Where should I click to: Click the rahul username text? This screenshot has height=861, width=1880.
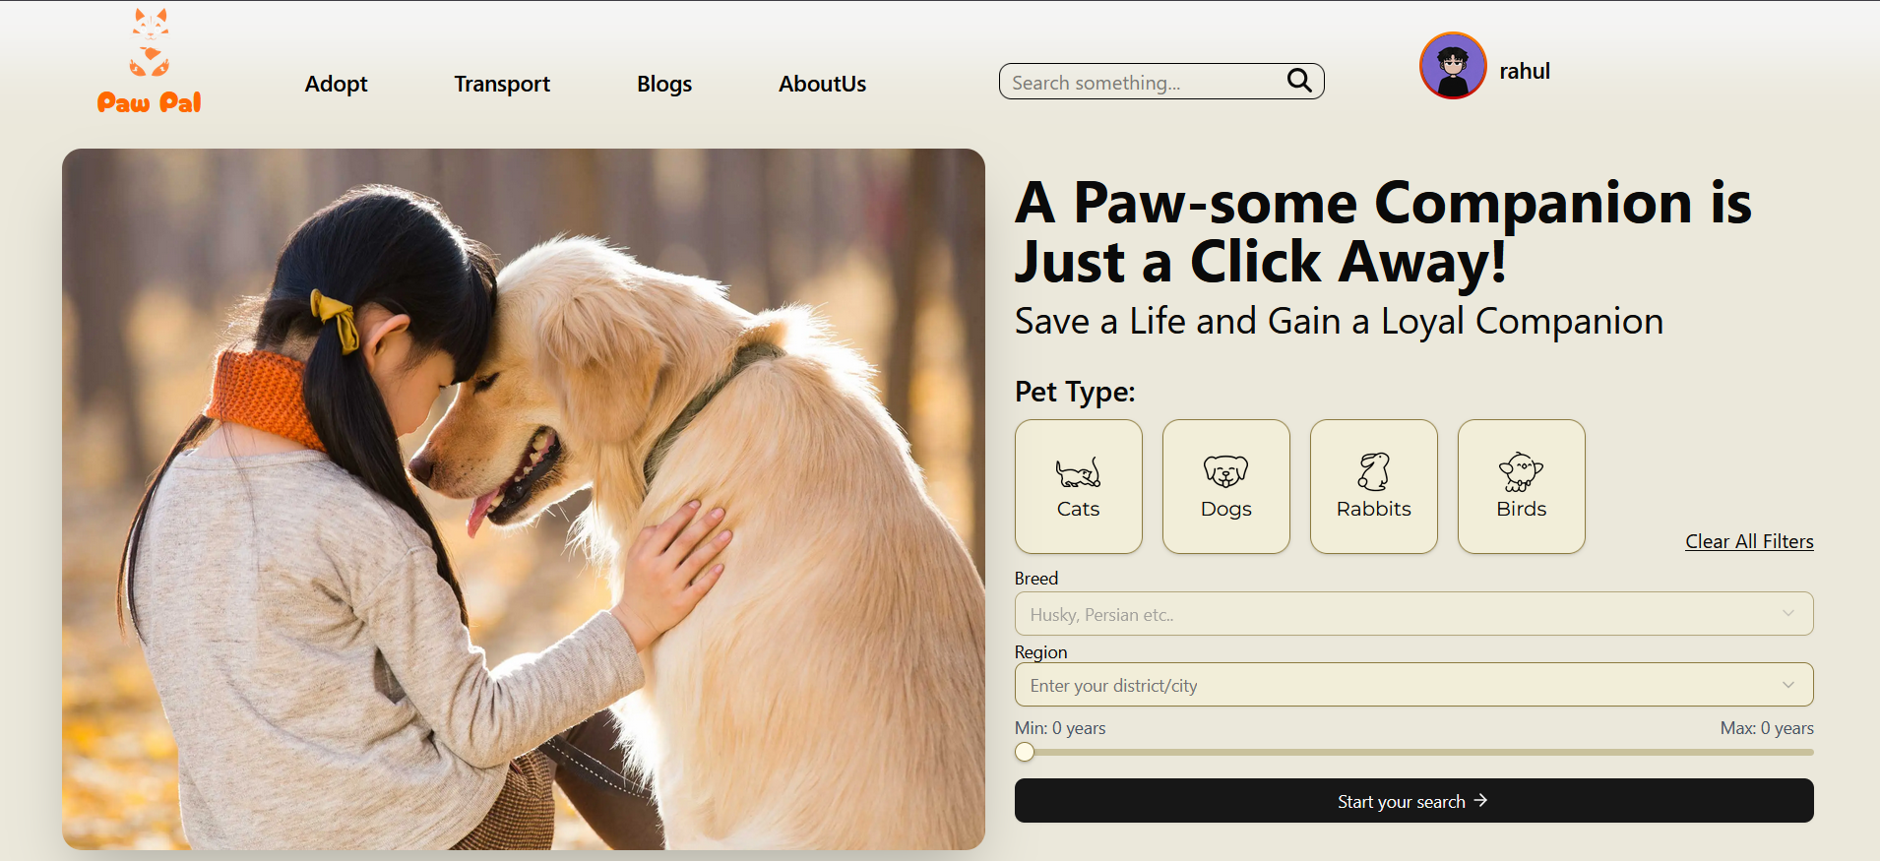point(1525,71)
